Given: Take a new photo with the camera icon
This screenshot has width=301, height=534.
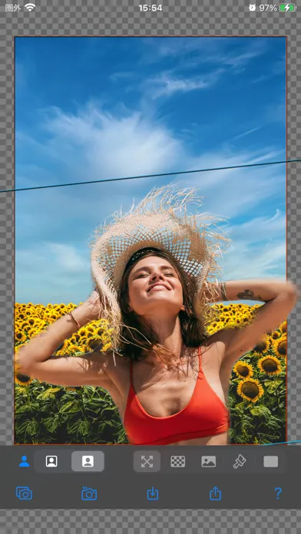Looking at the screenshot, I should click(x=89, y=493).
